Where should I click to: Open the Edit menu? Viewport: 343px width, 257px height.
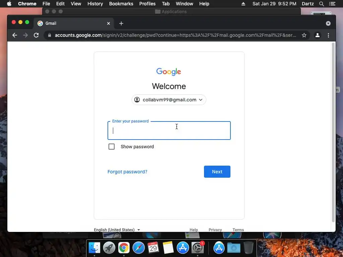coord(60,4)
